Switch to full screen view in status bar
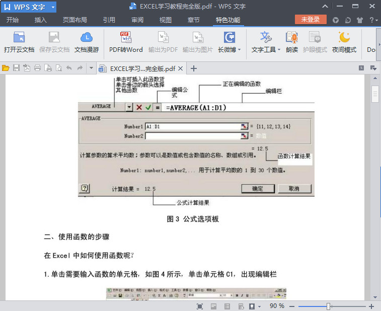The height and width of the screenshot is (311, 381). click(200, 306)
